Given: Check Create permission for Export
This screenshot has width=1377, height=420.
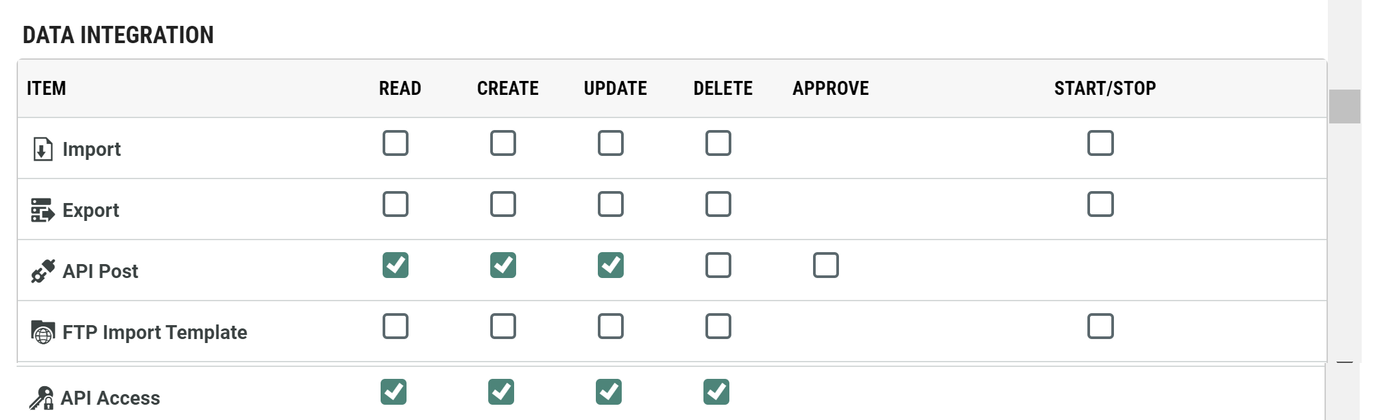Looking at the screenshot, I should pos(503,204).
